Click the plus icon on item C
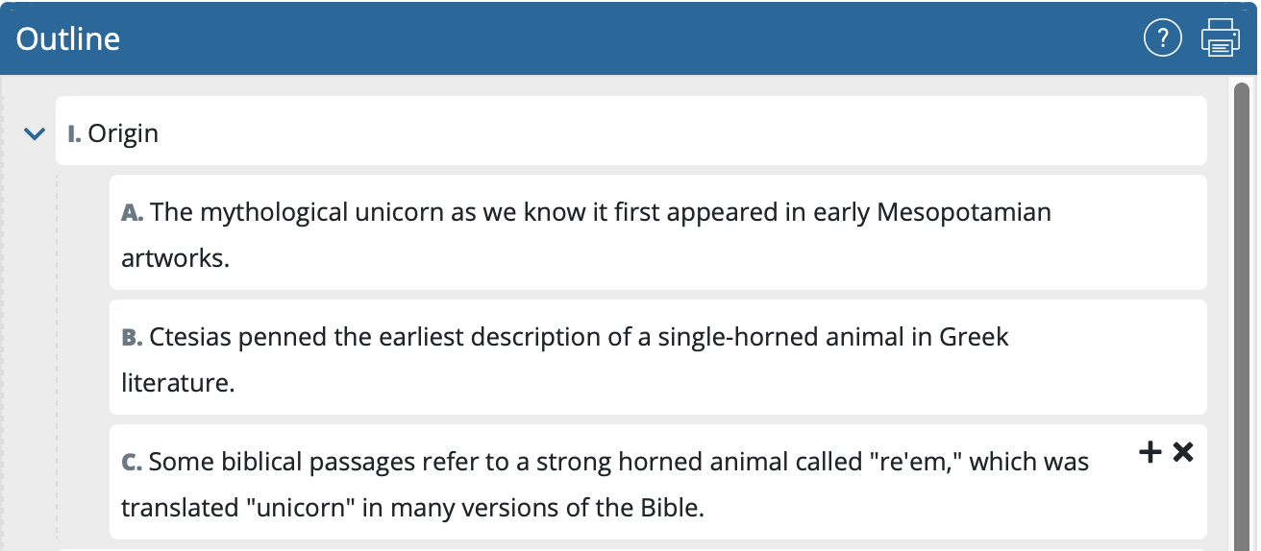Screen dimensions: 1261x551 click(1150, 451)
